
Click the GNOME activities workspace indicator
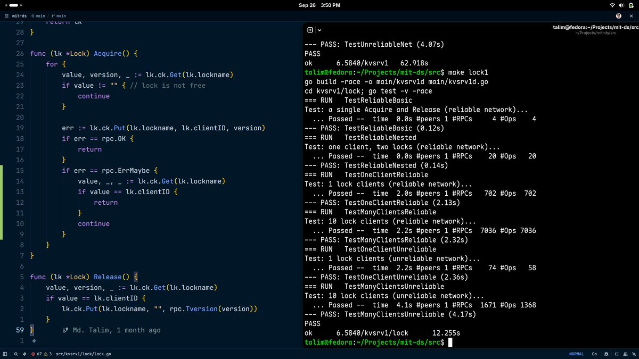point(14,5)
